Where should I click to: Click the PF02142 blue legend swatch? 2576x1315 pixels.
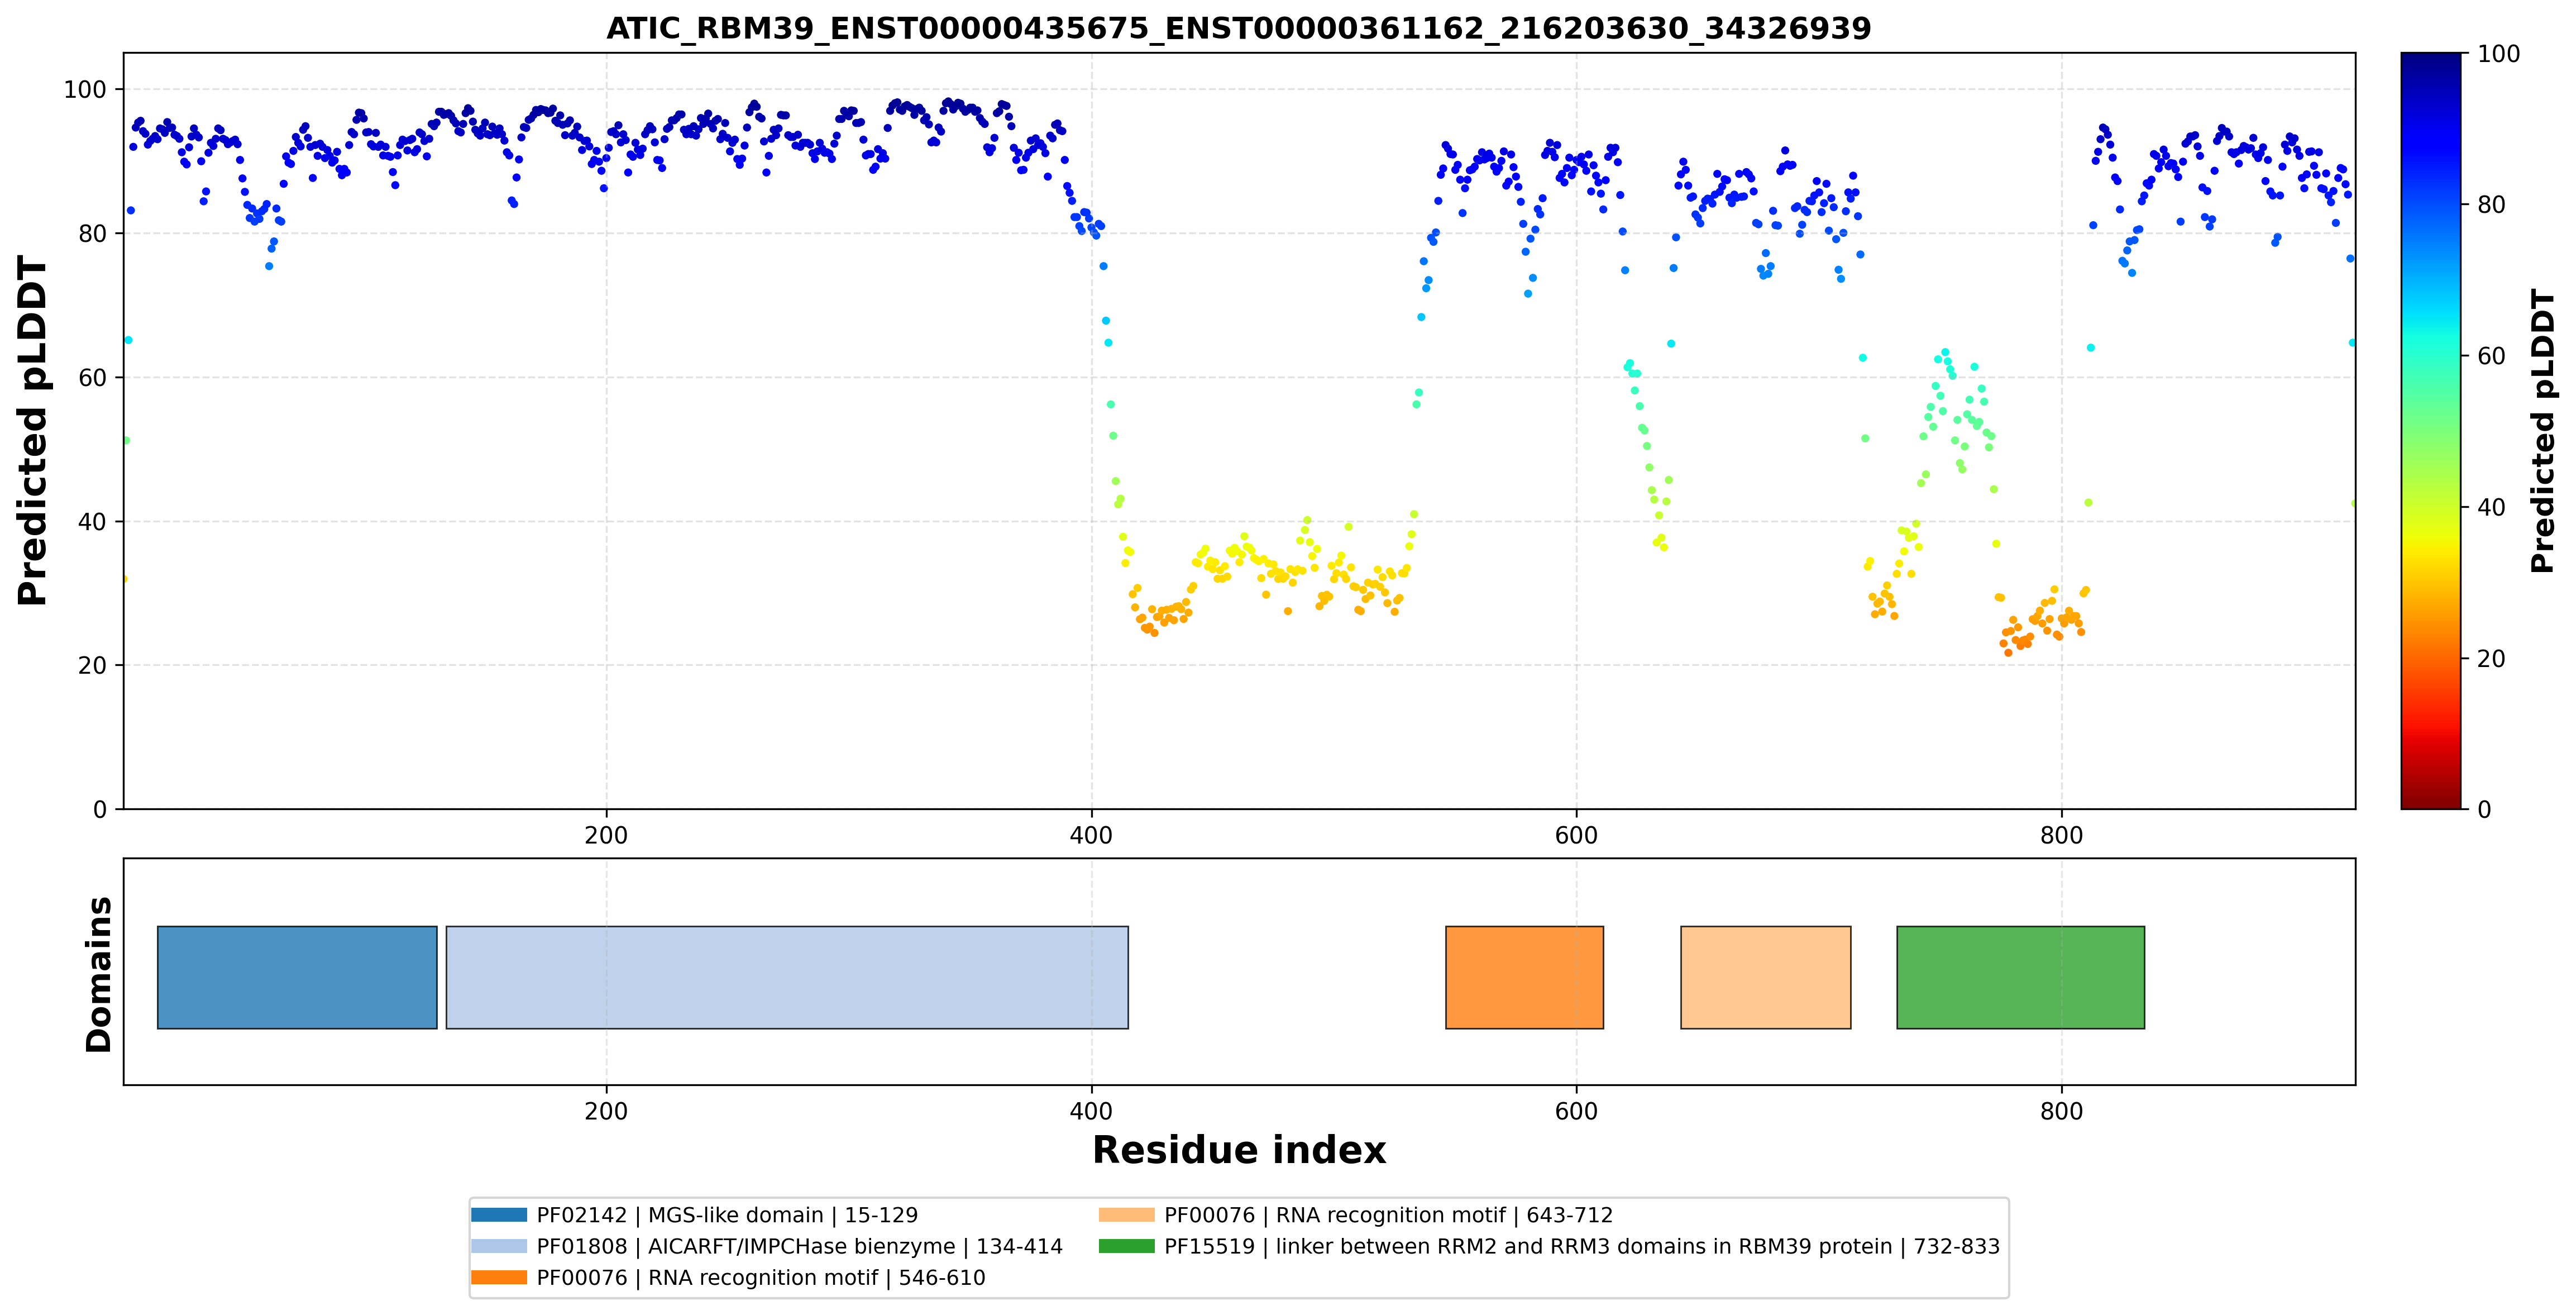[499, 1215]
